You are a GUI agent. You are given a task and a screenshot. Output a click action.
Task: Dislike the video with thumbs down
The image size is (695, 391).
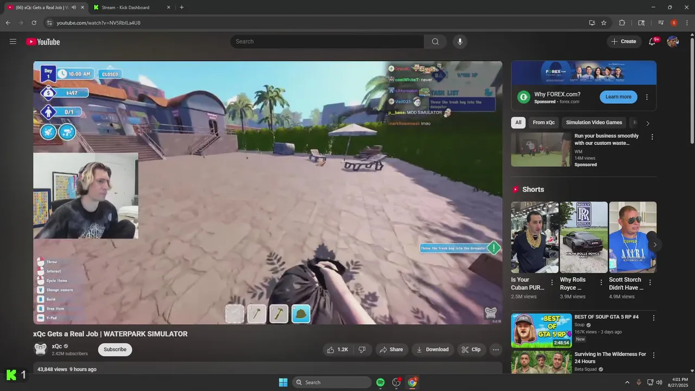coord(362,349)
